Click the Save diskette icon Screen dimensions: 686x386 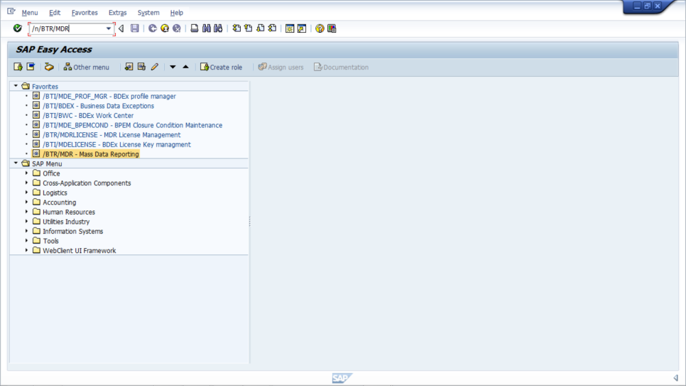[x=134, y=28]
